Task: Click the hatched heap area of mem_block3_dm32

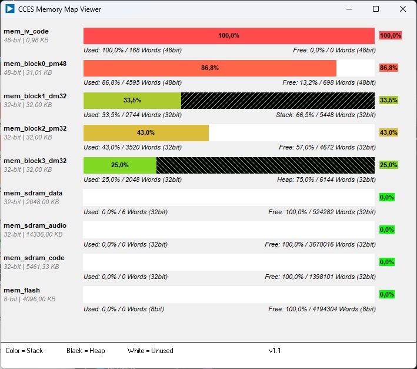Action: point(265,165)
